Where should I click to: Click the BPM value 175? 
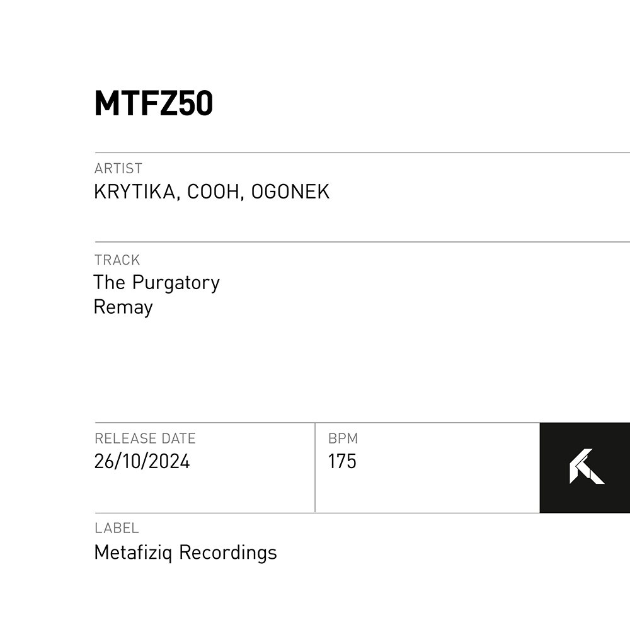click(x=342, y=462)
